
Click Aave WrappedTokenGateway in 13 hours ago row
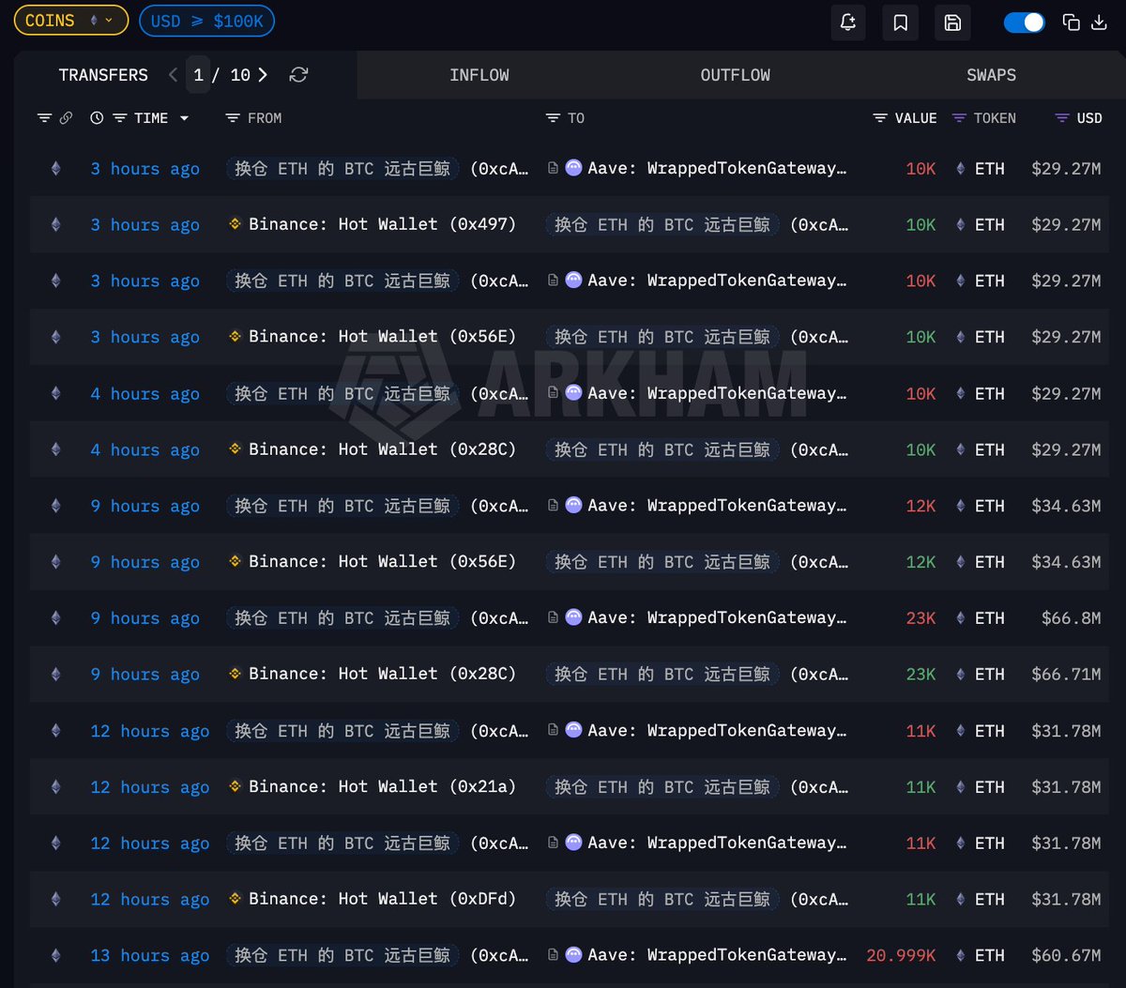pos(717,955)
